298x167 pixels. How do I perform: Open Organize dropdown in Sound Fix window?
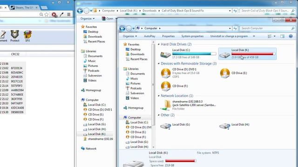pyautogui.click(x=88, y=19)
